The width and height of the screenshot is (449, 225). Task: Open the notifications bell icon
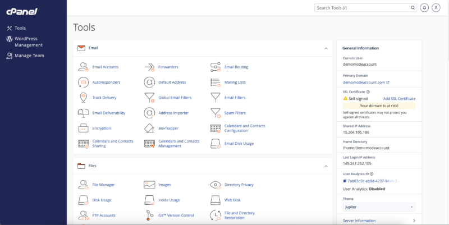click(x=424, y=8)
